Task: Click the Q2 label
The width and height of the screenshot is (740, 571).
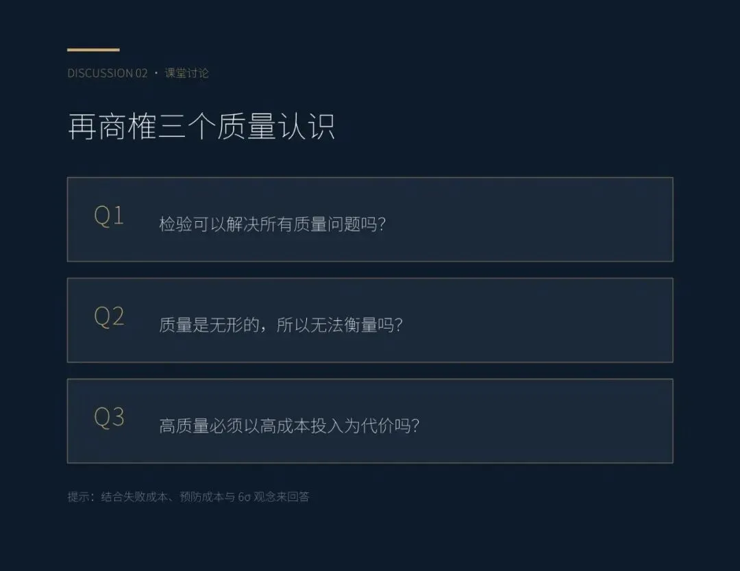Action: point(109,317)
